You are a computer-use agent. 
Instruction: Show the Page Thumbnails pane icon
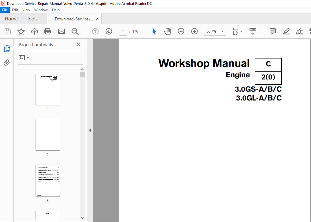tap(7, 49)
